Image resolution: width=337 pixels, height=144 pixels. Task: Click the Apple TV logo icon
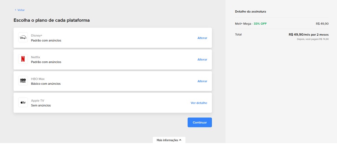[x=23, y=103]
